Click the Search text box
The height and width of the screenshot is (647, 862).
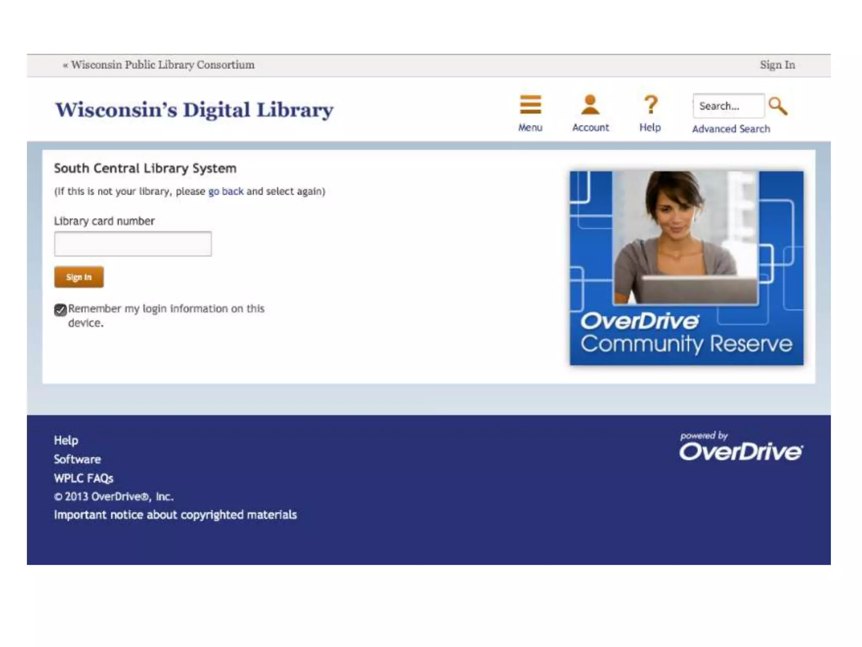[728, 106]
